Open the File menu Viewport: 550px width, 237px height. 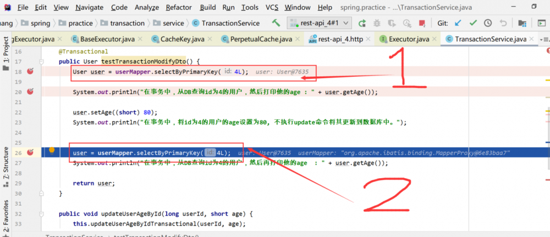click(x=23, y=7)
